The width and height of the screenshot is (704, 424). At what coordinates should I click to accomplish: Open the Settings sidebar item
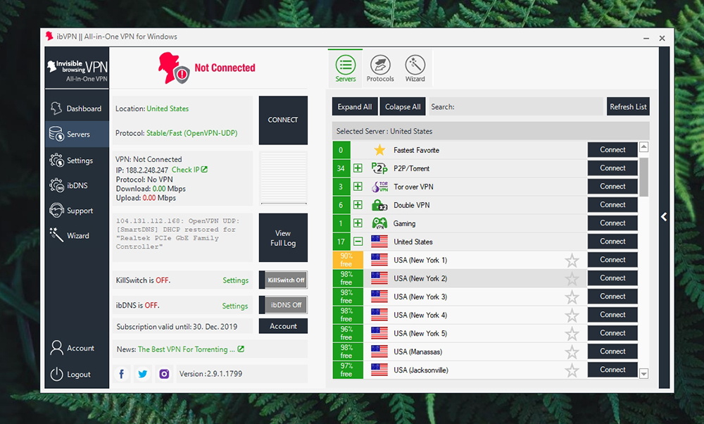coord(77,161)
